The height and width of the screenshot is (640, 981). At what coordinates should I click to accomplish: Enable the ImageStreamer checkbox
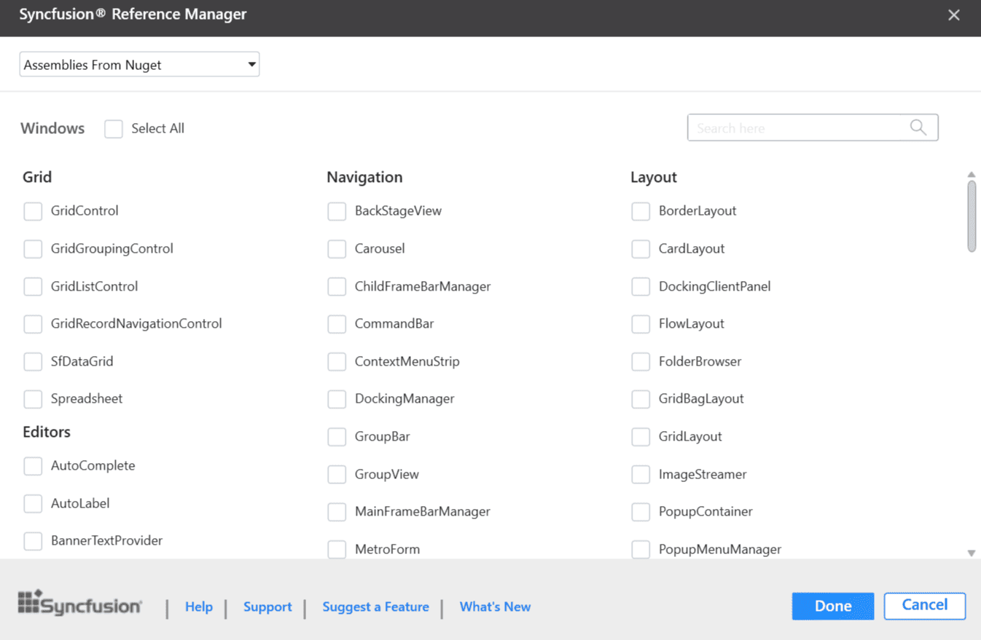[641, 475]
